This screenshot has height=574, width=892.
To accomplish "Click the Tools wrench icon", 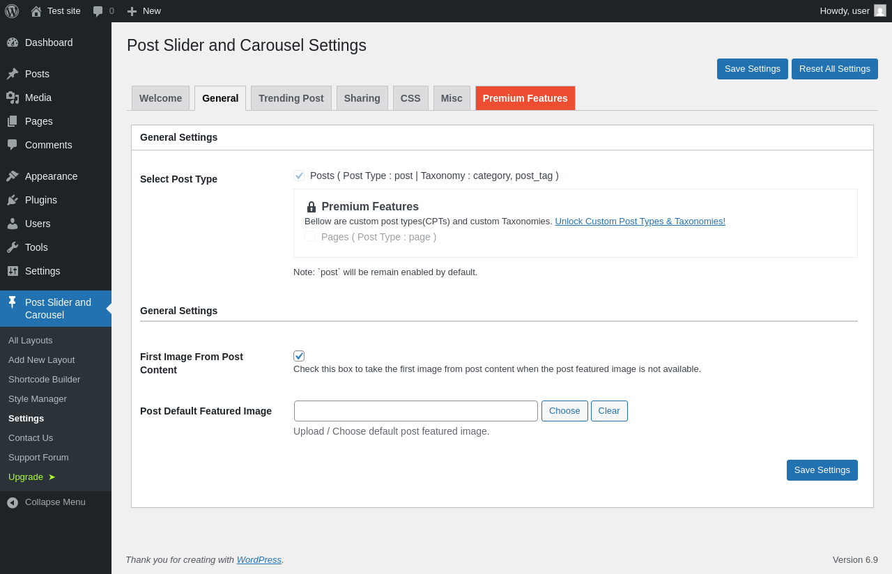I will tap(13, 247).
